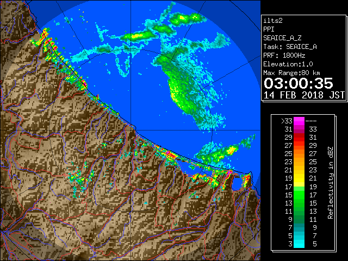
Task: Select the 'Elevation:1.0' text
Action: pyautogui.click(x=288, y=64)
